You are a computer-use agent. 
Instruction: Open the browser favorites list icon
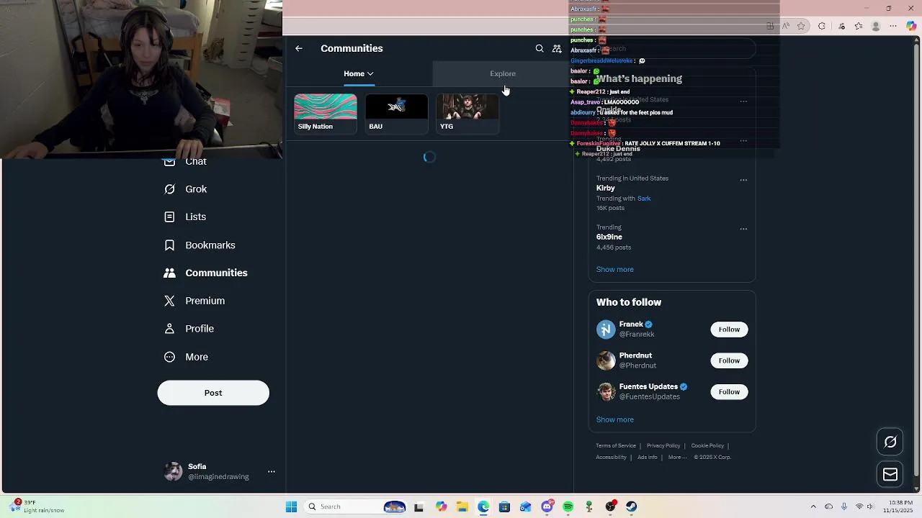pos(859,27)
